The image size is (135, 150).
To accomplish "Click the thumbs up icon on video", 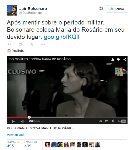I will (113, 60).
